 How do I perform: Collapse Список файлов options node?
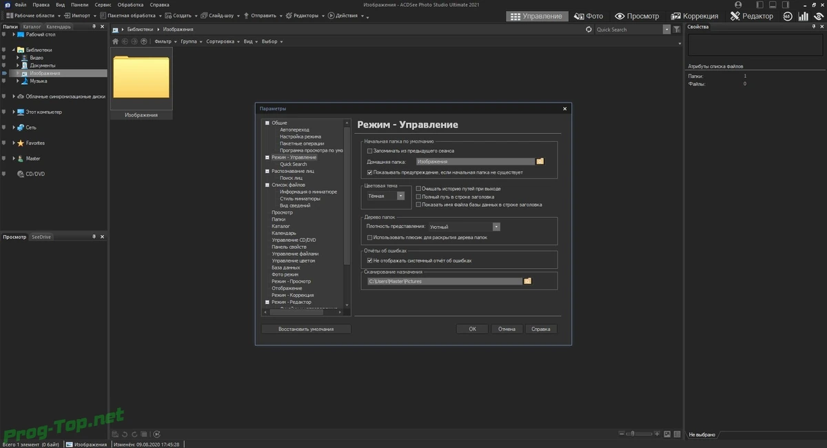coord(267,185)
